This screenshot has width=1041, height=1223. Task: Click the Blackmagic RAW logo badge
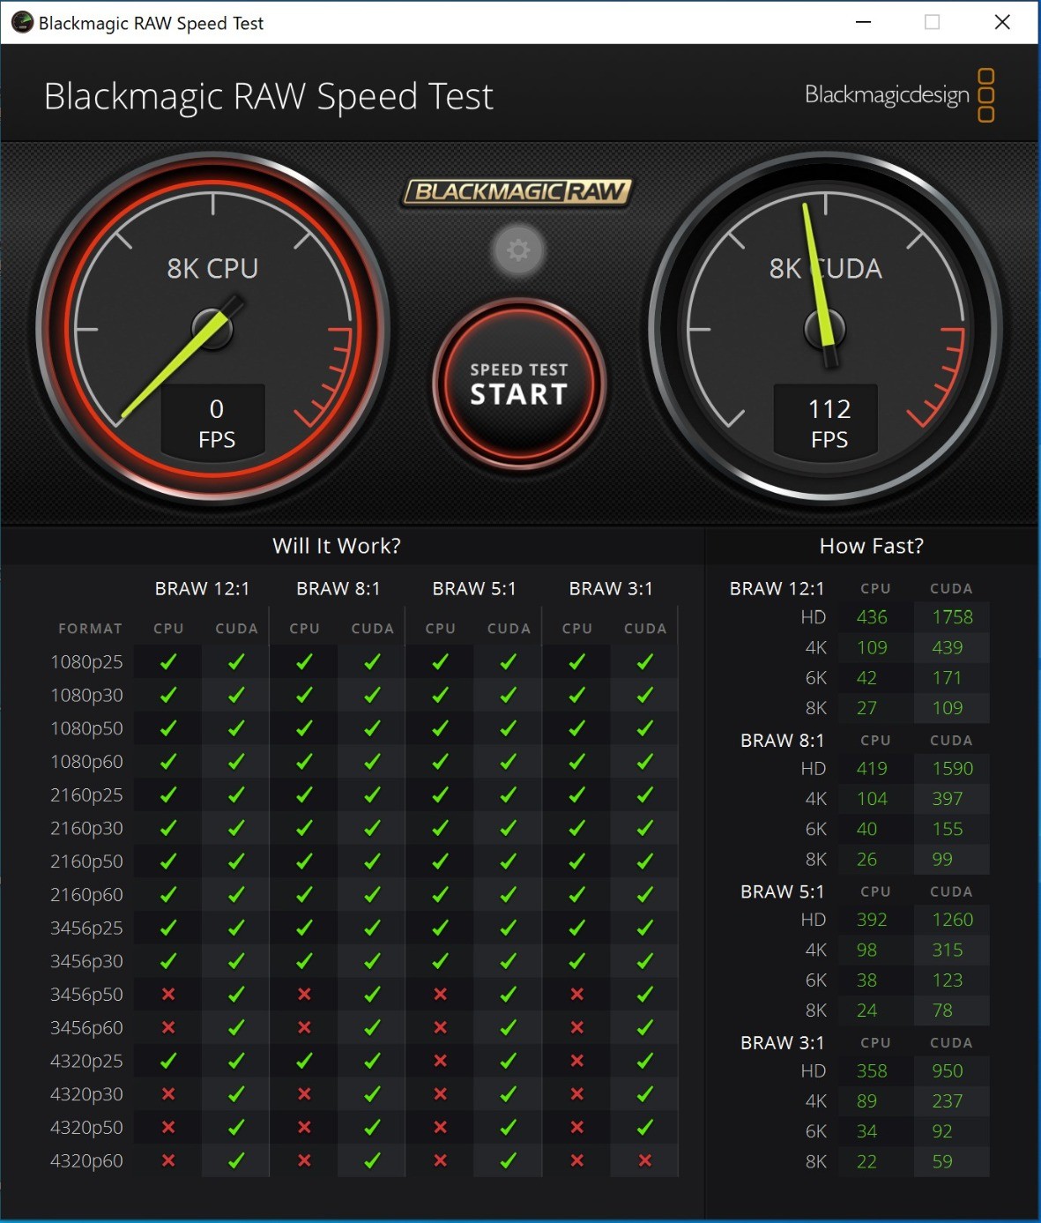point(518,192)
